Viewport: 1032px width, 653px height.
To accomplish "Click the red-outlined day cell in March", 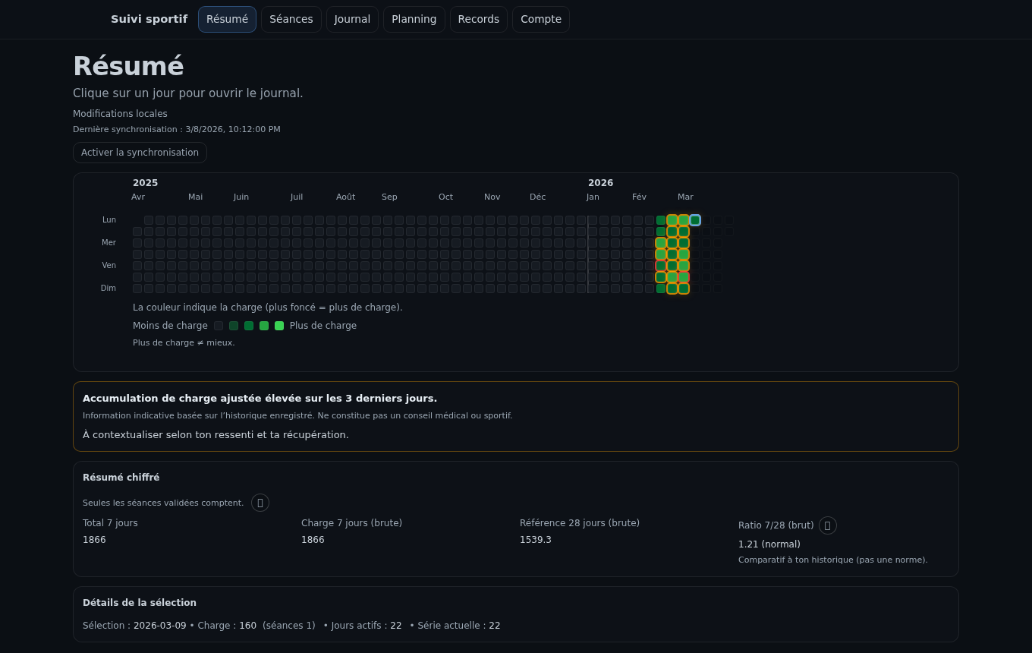I will click(x=661, y=265).
